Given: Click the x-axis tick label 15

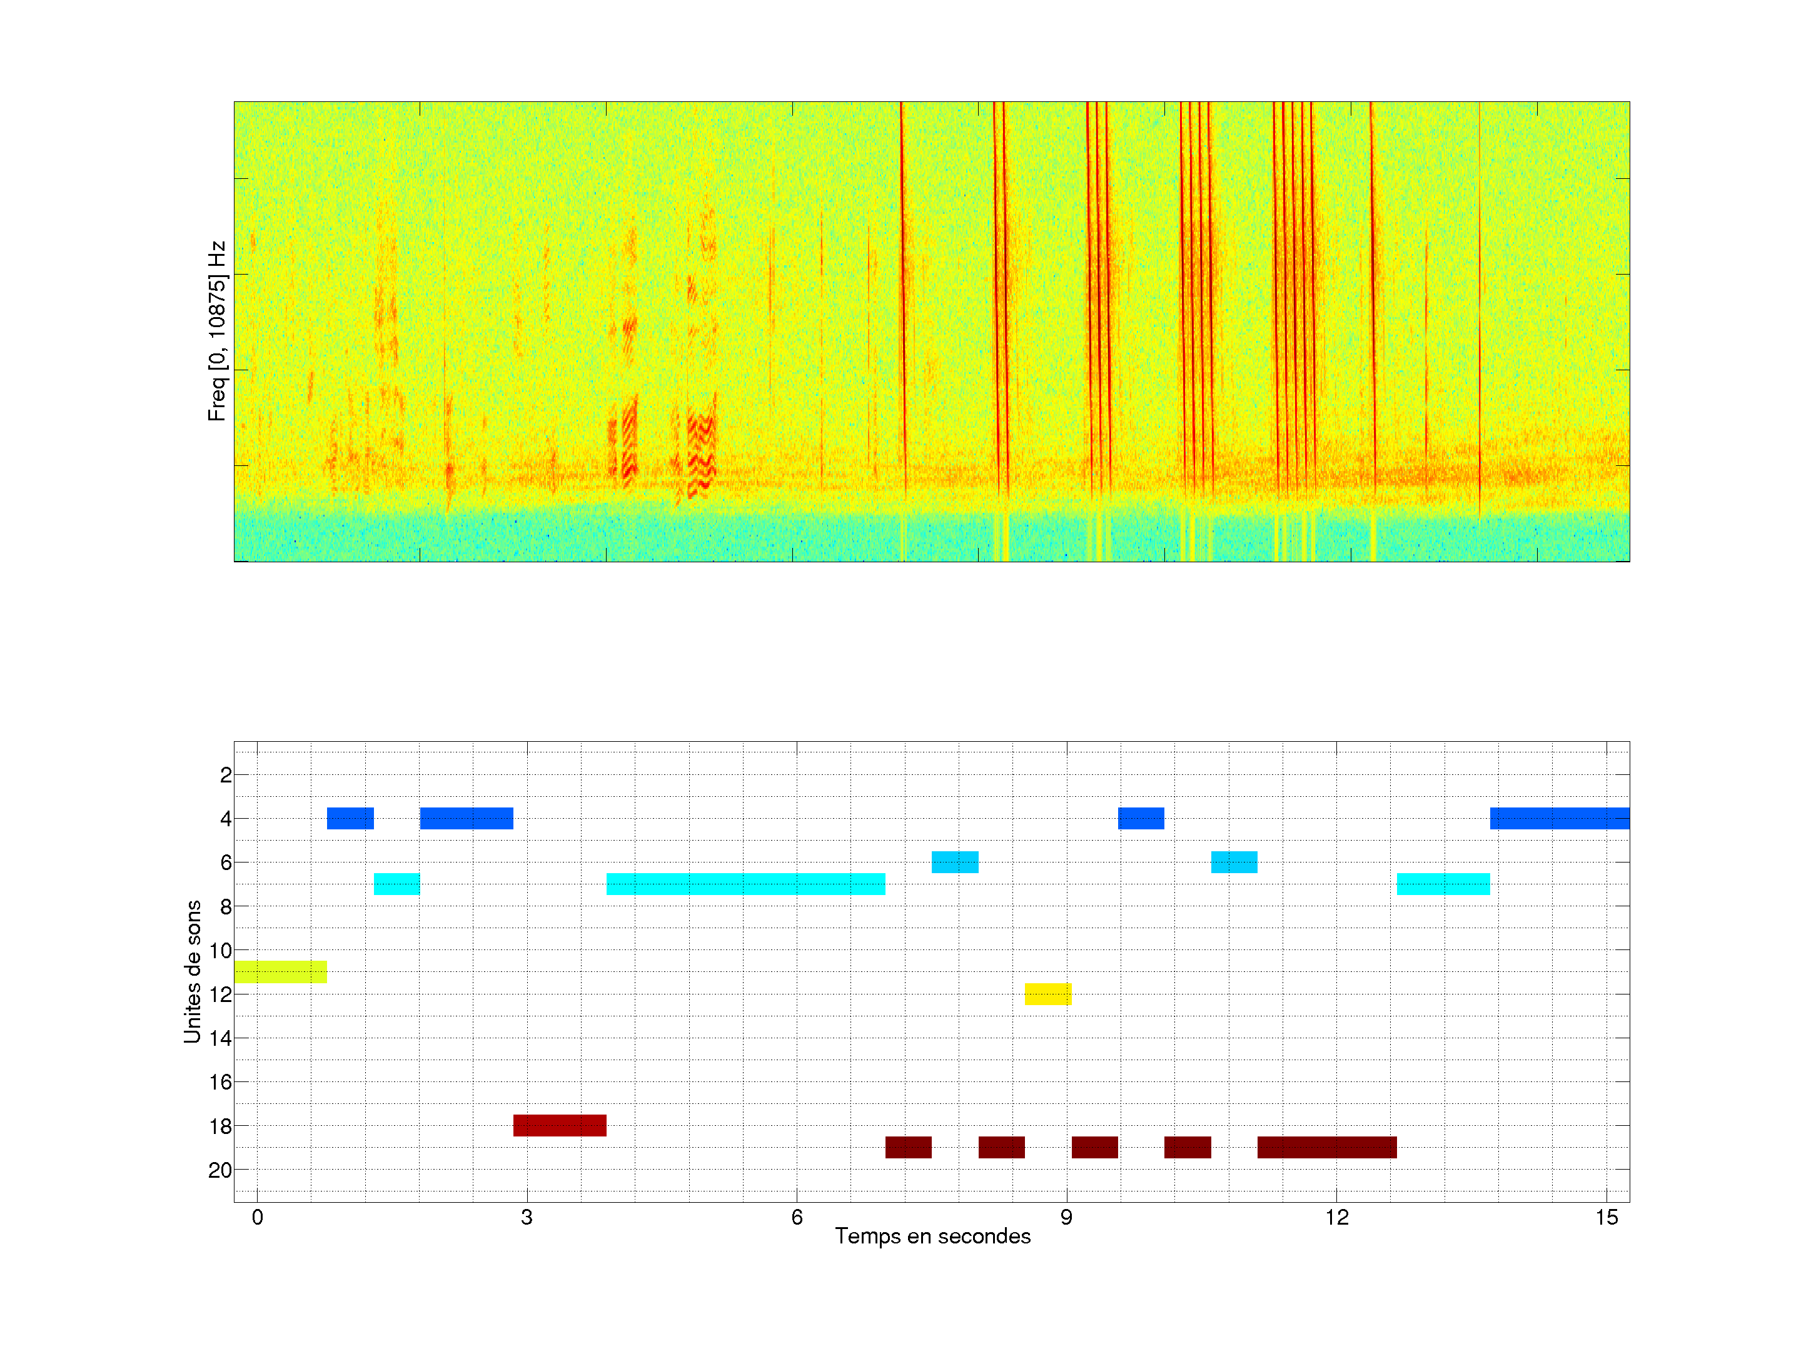Looking at the screenshot, I should pos(1606,1217).
